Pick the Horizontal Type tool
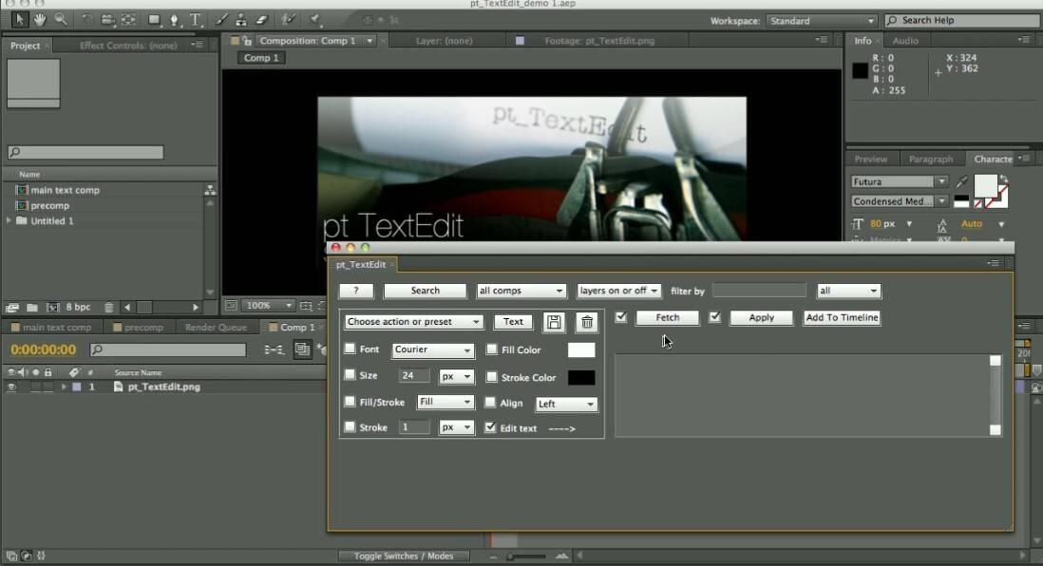This screenshot has height=566, width=1043. [x=195, y=19]
